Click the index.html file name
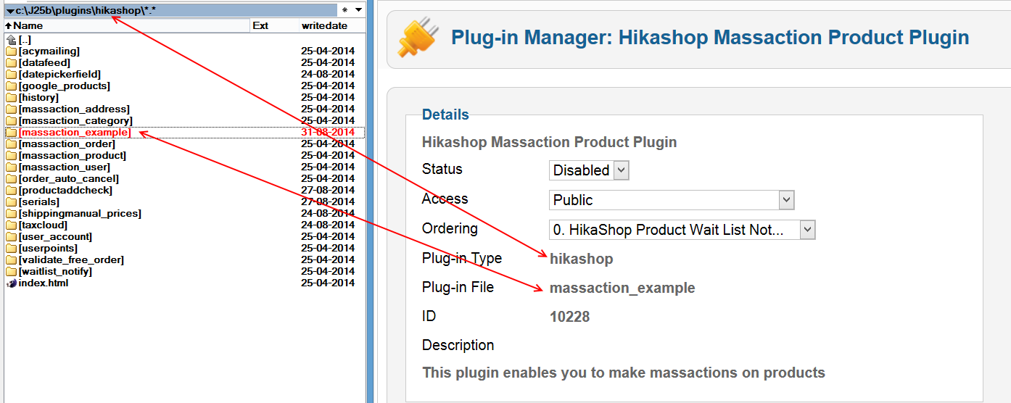Viewport: 1011px width, 403px height. coord(44,283)
